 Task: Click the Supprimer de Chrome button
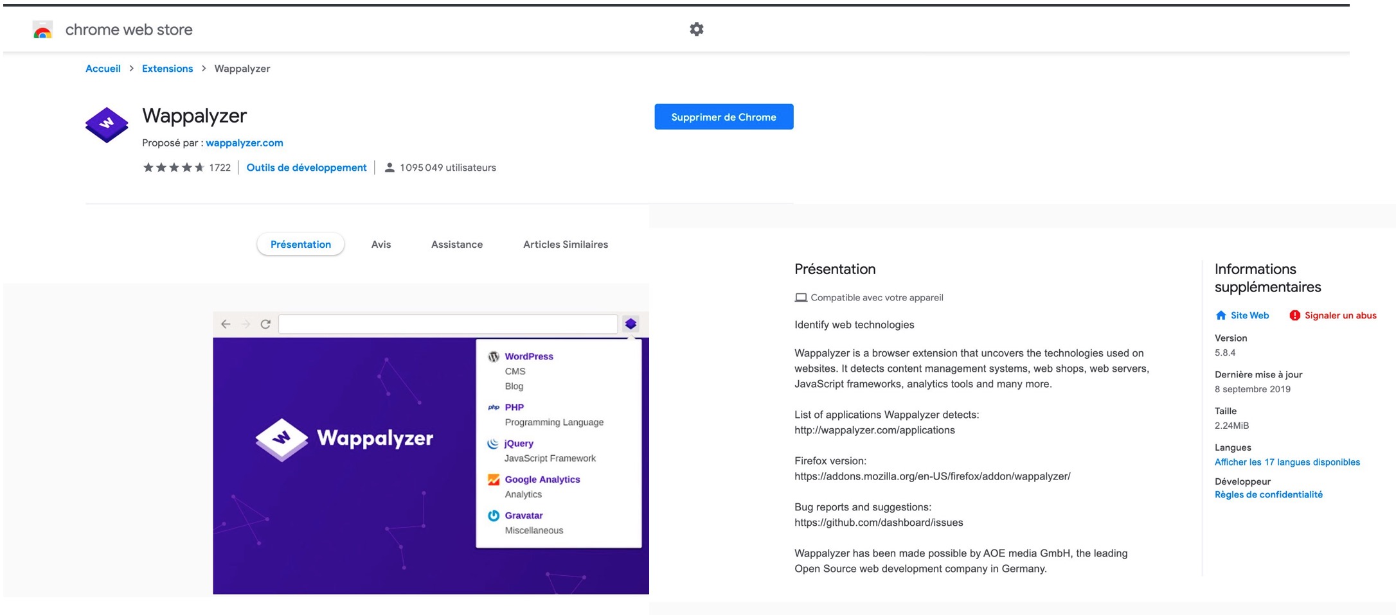point(723,117)
